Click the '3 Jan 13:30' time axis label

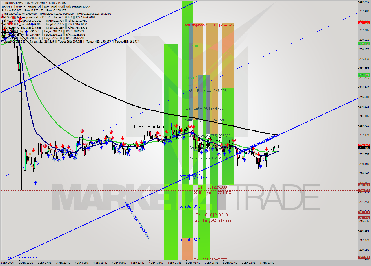tap(26, 263)
